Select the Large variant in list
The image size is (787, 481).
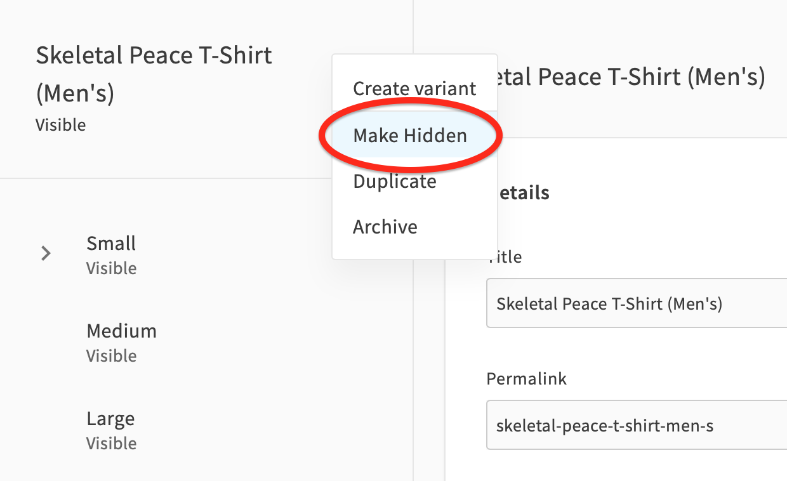(206, 430)
